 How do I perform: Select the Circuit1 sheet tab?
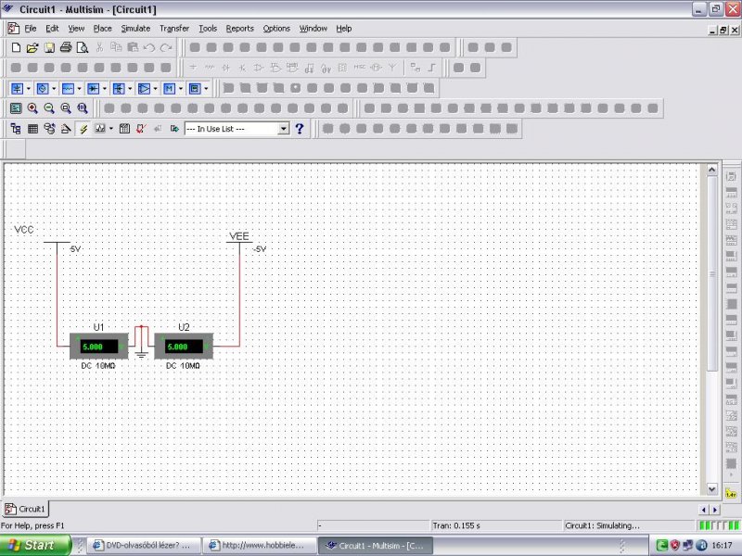click(25, 509)
